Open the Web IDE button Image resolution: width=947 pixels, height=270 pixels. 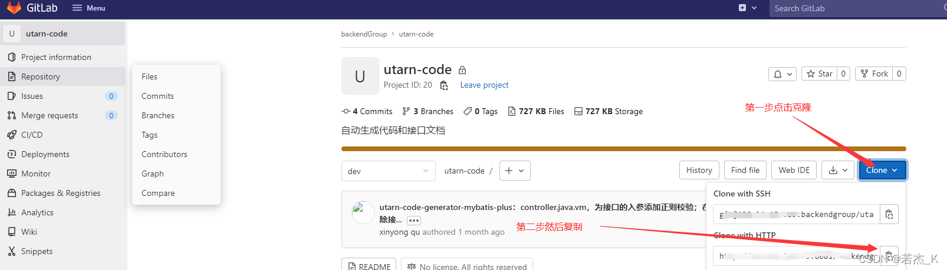pos(794,170)
